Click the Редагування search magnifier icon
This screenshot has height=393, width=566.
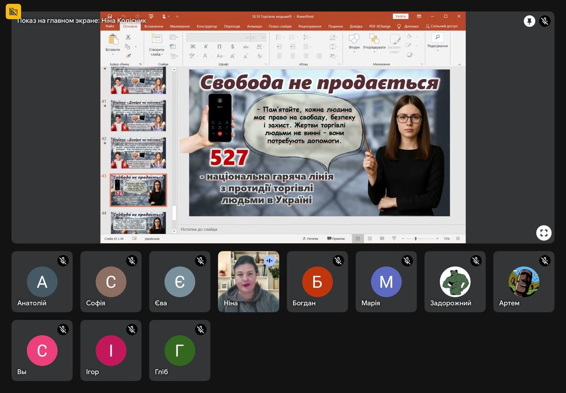(x=437, y=38)
